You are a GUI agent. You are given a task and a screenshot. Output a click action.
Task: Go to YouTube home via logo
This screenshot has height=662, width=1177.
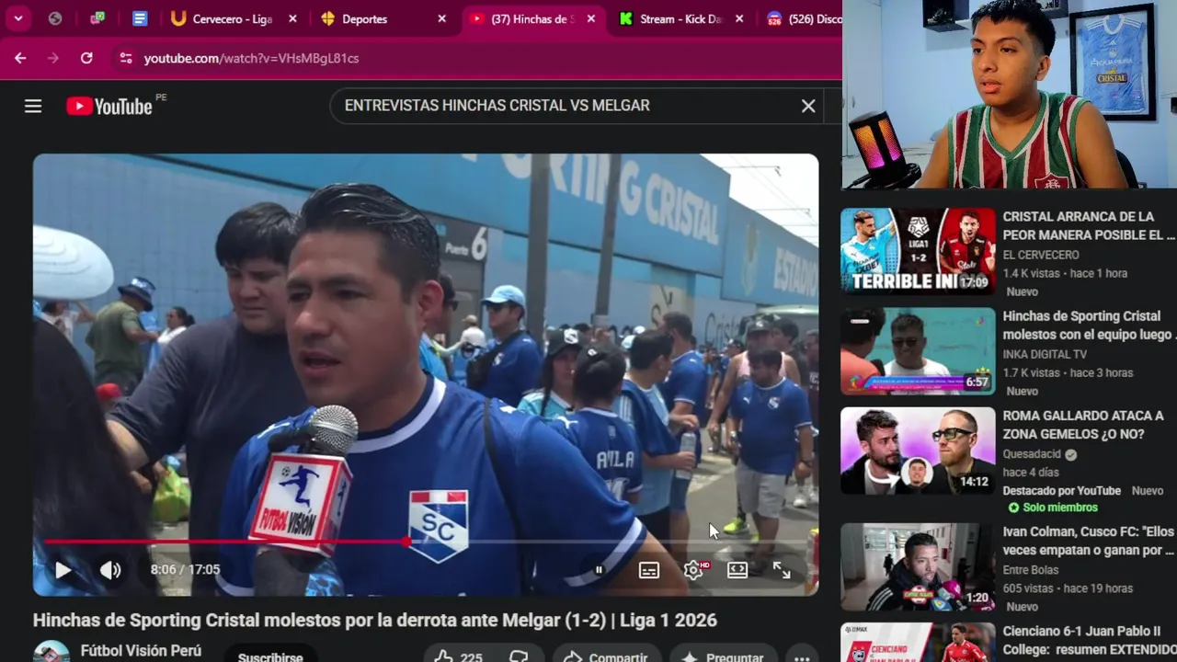point(109,107)
